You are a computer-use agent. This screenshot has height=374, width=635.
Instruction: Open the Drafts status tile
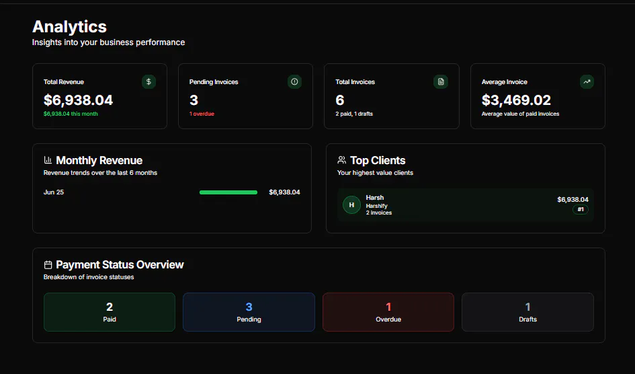pos(527,312)
